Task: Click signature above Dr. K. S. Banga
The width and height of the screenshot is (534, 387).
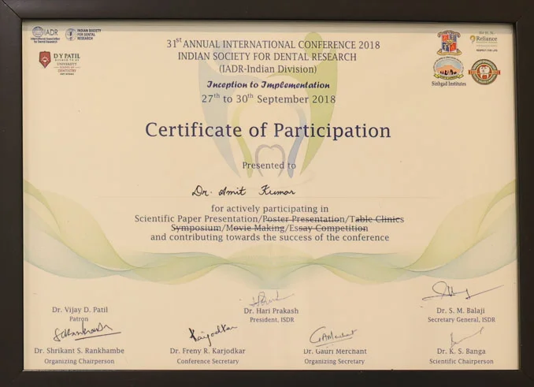Action: [465, 337]
